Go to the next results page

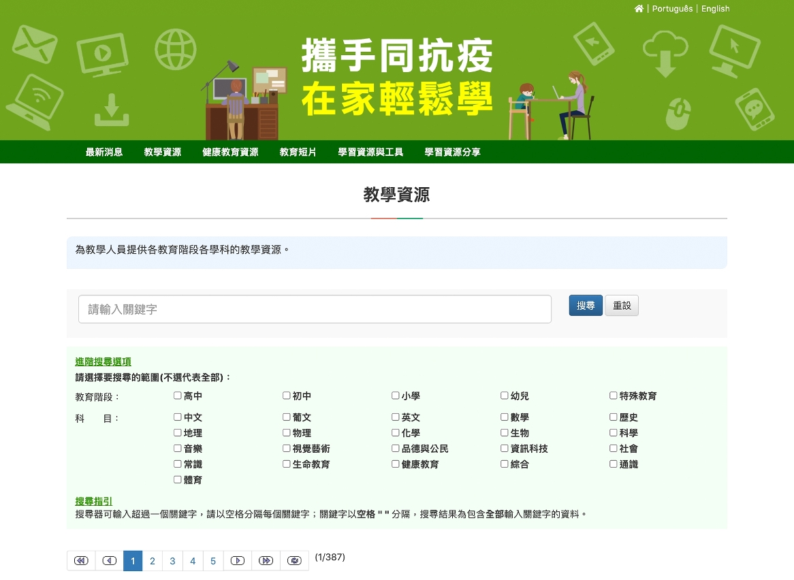[237, 561]
